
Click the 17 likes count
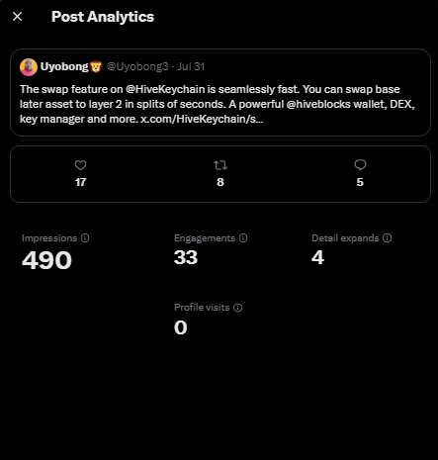80,182
